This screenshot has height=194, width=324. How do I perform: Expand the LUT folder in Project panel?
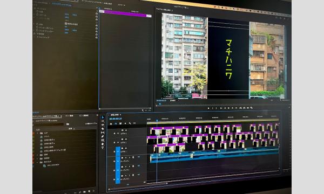(x=38, y=133)
